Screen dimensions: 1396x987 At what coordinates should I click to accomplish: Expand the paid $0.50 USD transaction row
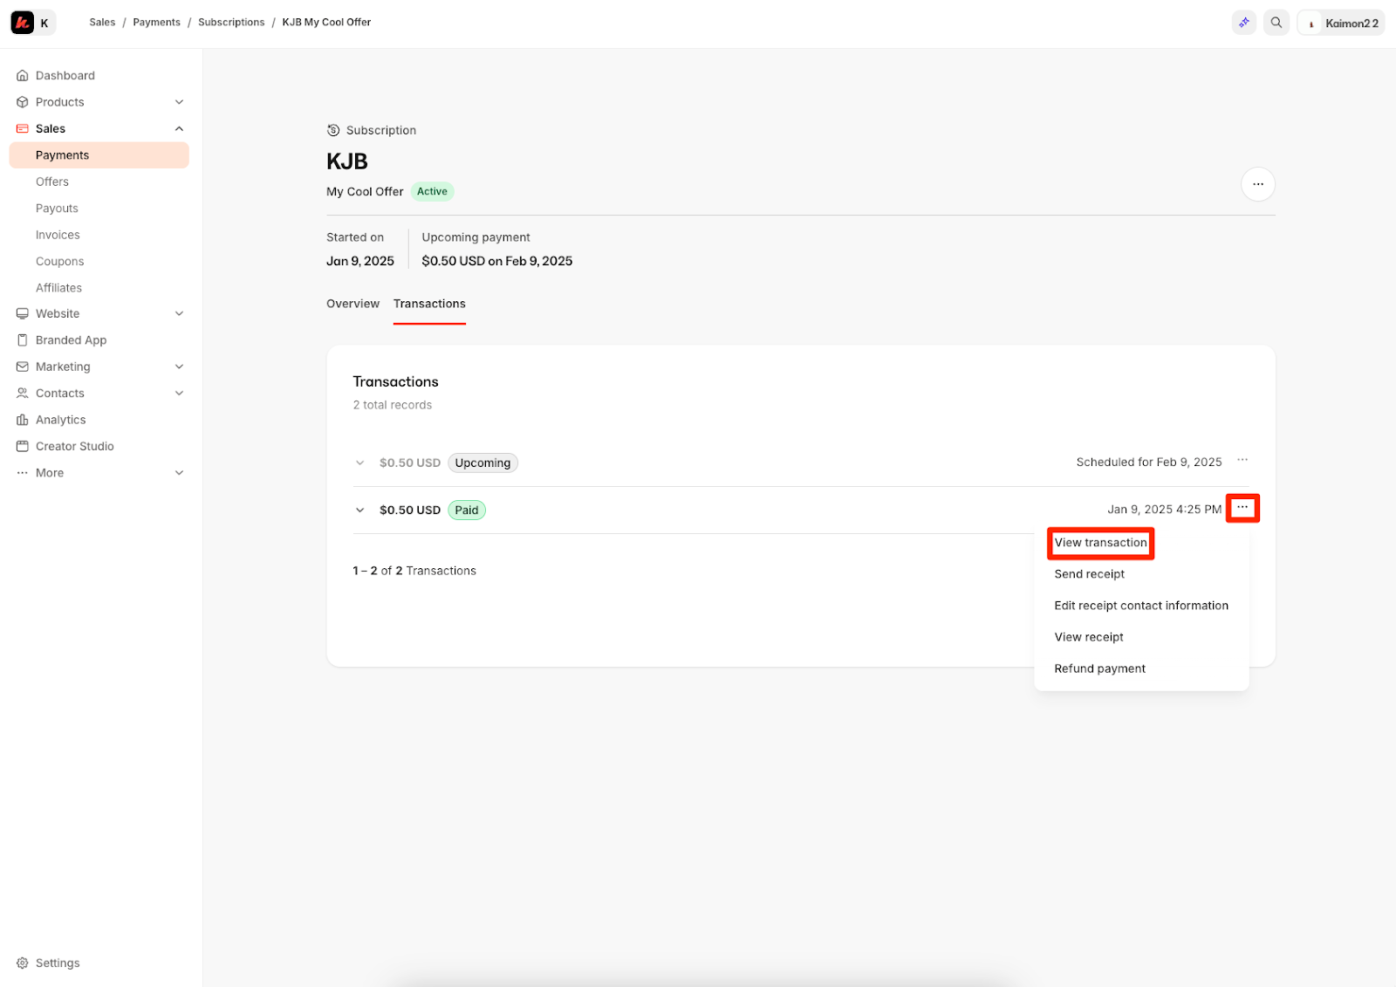coord(359,510)
